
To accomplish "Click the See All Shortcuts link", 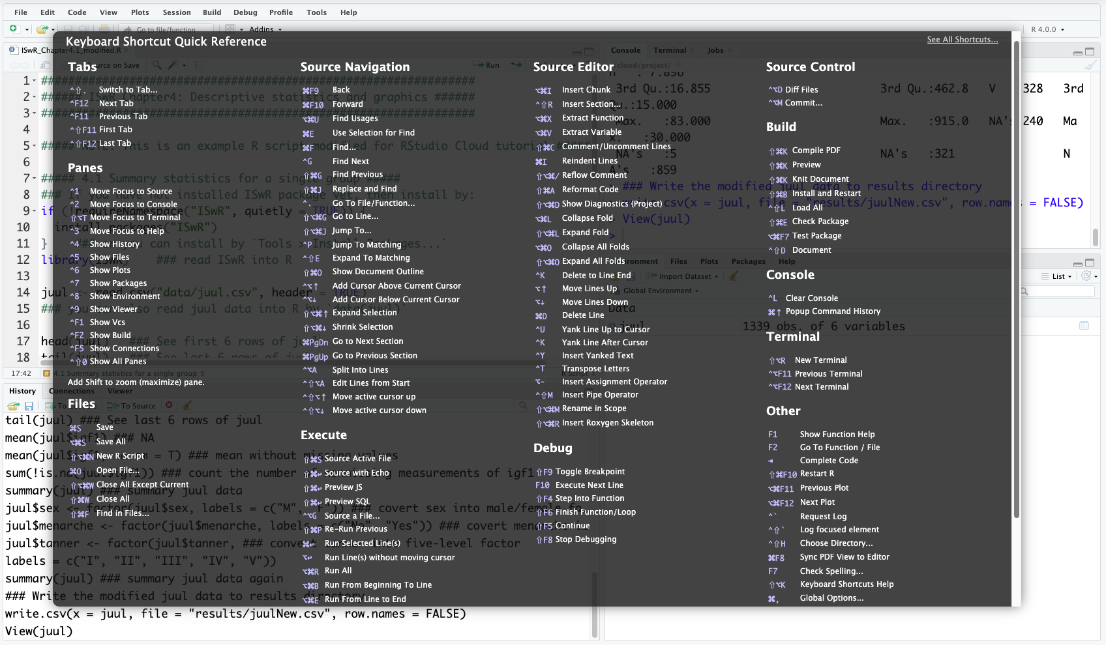I will pyautogui.click(x=963, y=39).
